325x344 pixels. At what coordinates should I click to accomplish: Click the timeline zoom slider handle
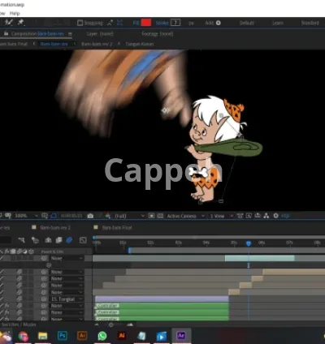(x=111, y=325)
